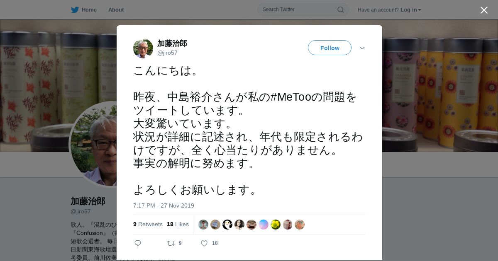Click the search magnifier icon
The image size is (498, 261).
click(340, 10)
